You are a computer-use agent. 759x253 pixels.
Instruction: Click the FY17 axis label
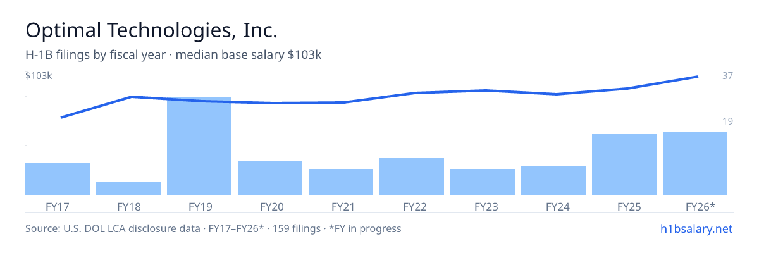[x=58, y=206]
